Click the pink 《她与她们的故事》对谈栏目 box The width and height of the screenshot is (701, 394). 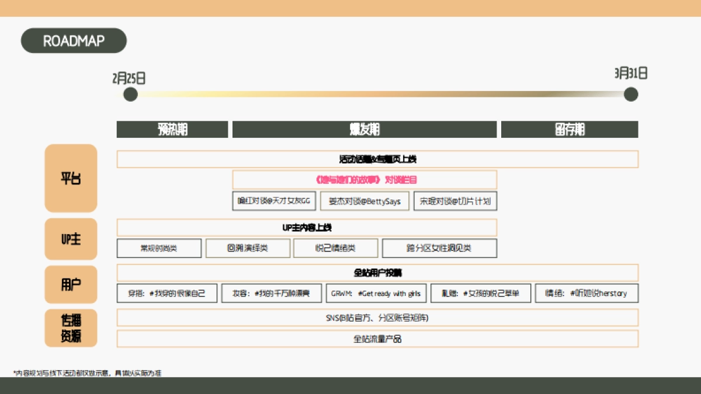coord(365,179)
